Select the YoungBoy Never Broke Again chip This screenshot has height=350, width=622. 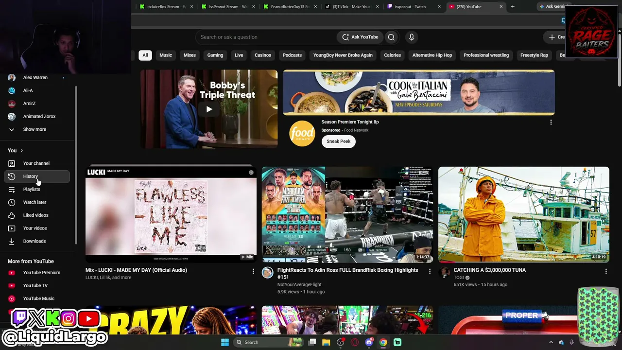tap(343, 55)
